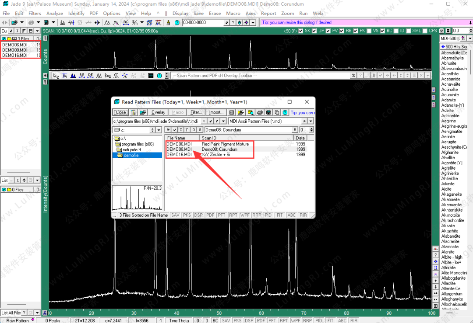Open the MDI-500 database dropdown
This screenshot has height=323, width=473.
point(469,38)
